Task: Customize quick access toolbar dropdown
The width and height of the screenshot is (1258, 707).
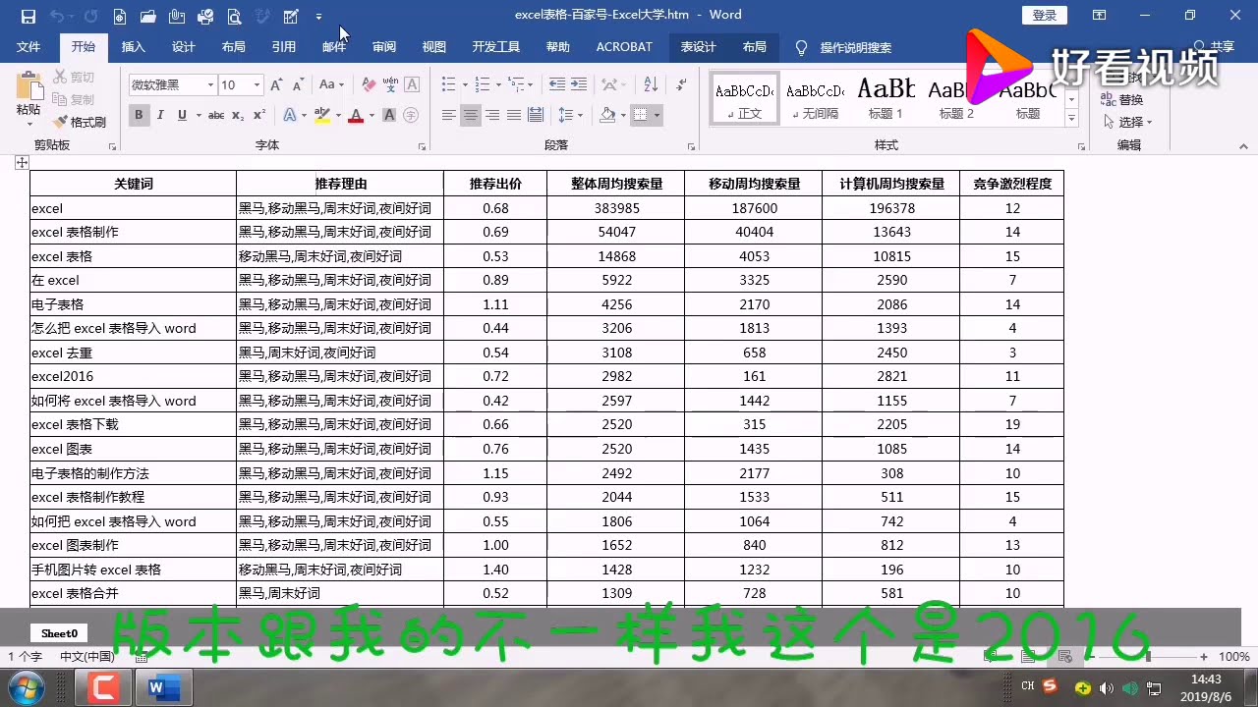Action: click(x=318, y=17)
